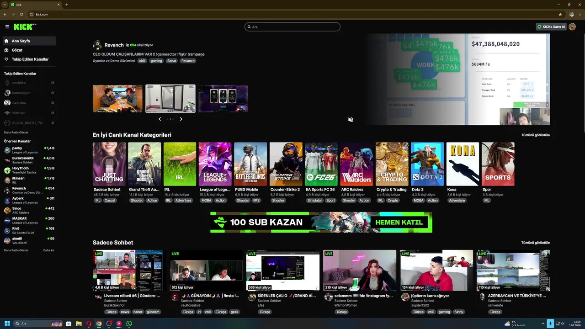Open a new browser tab
Viewport: 585px width, 329px height.
67,5
